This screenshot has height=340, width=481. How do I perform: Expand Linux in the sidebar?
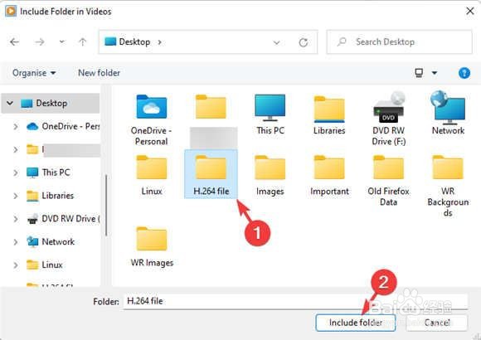(x=15, y=265)
